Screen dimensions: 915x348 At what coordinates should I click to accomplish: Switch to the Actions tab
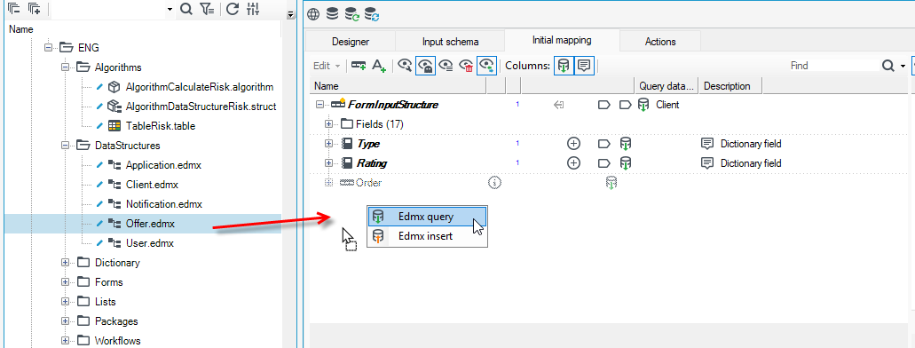(x=660, y=42)
